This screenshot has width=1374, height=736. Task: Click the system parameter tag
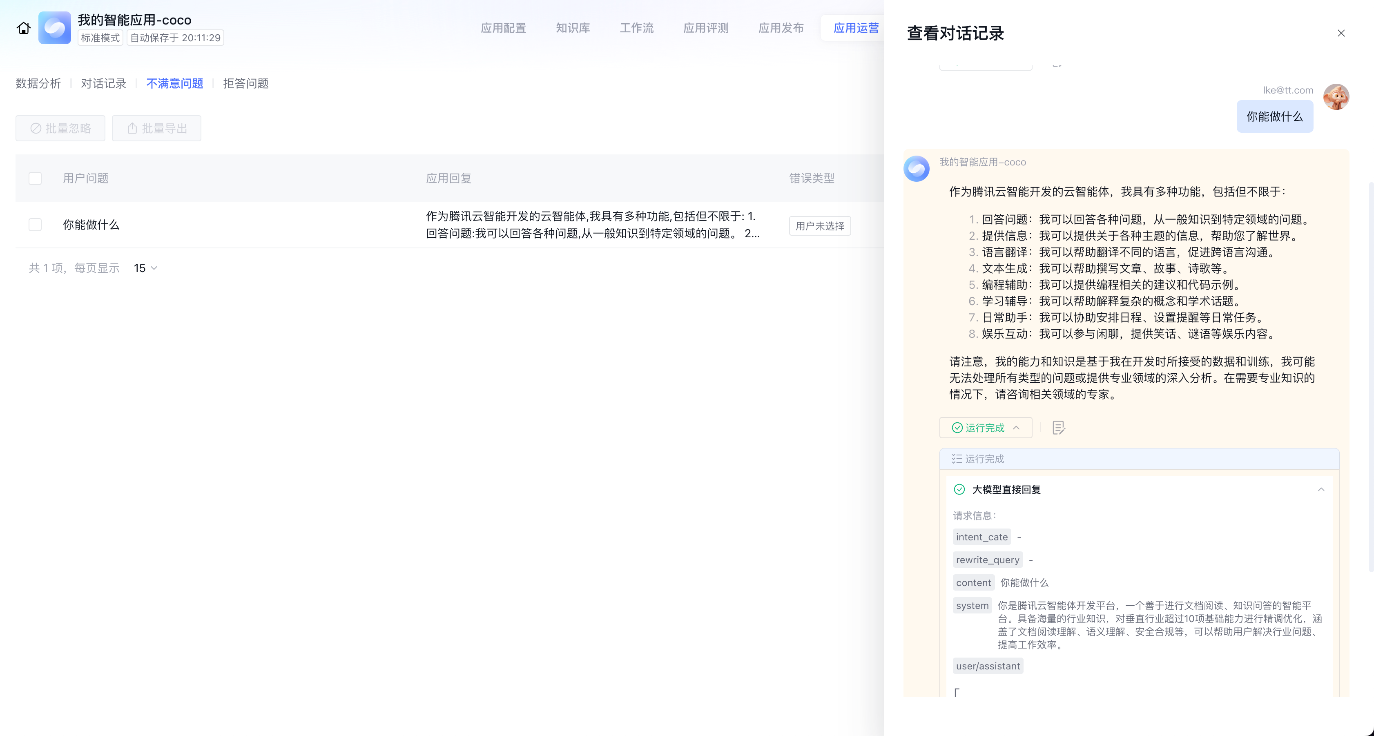973,605
